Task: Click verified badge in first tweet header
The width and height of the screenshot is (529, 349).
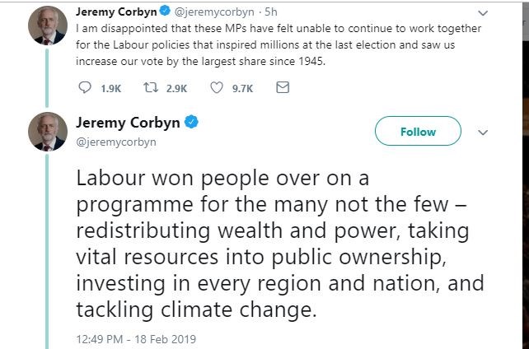Action: (x=163, y=12)
